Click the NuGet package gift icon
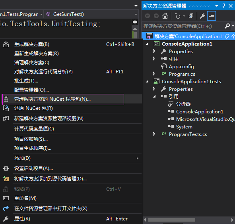 (x=6, y=99)
